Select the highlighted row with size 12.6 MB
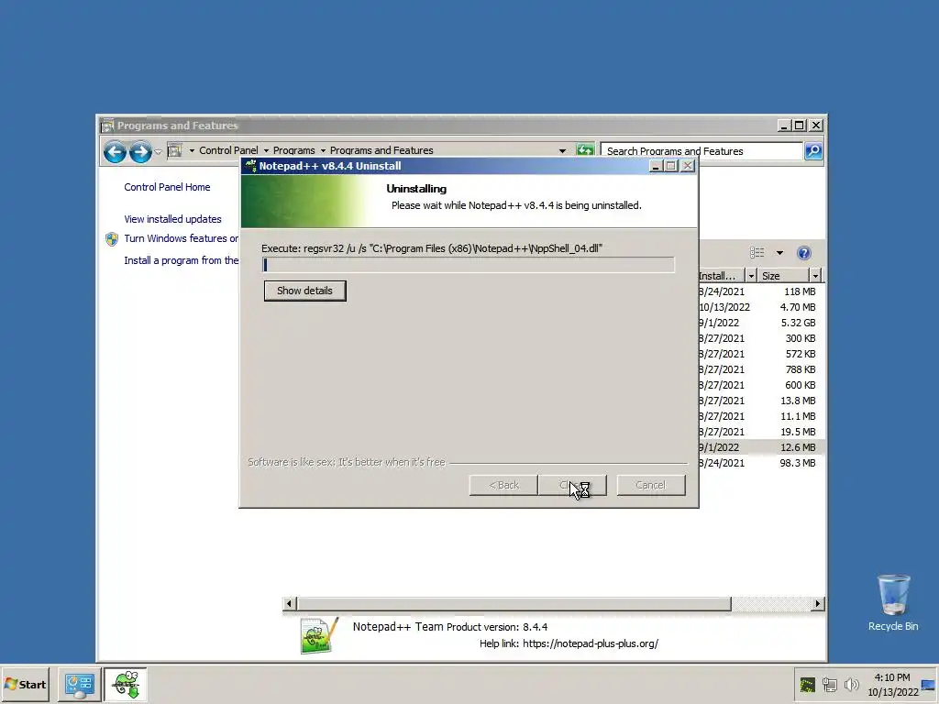Screen dimensions: 939x704 coord(760,447)
